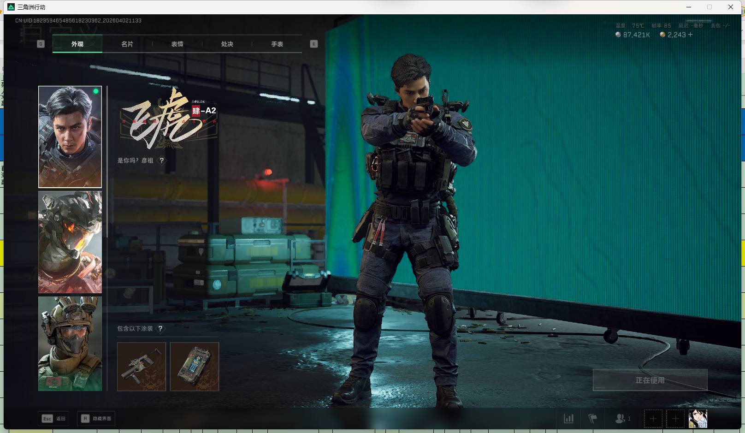This screenshot has width=745, height=433.
Task: Select the 飞虎 operator skin portrait
Action: (70, 136)
